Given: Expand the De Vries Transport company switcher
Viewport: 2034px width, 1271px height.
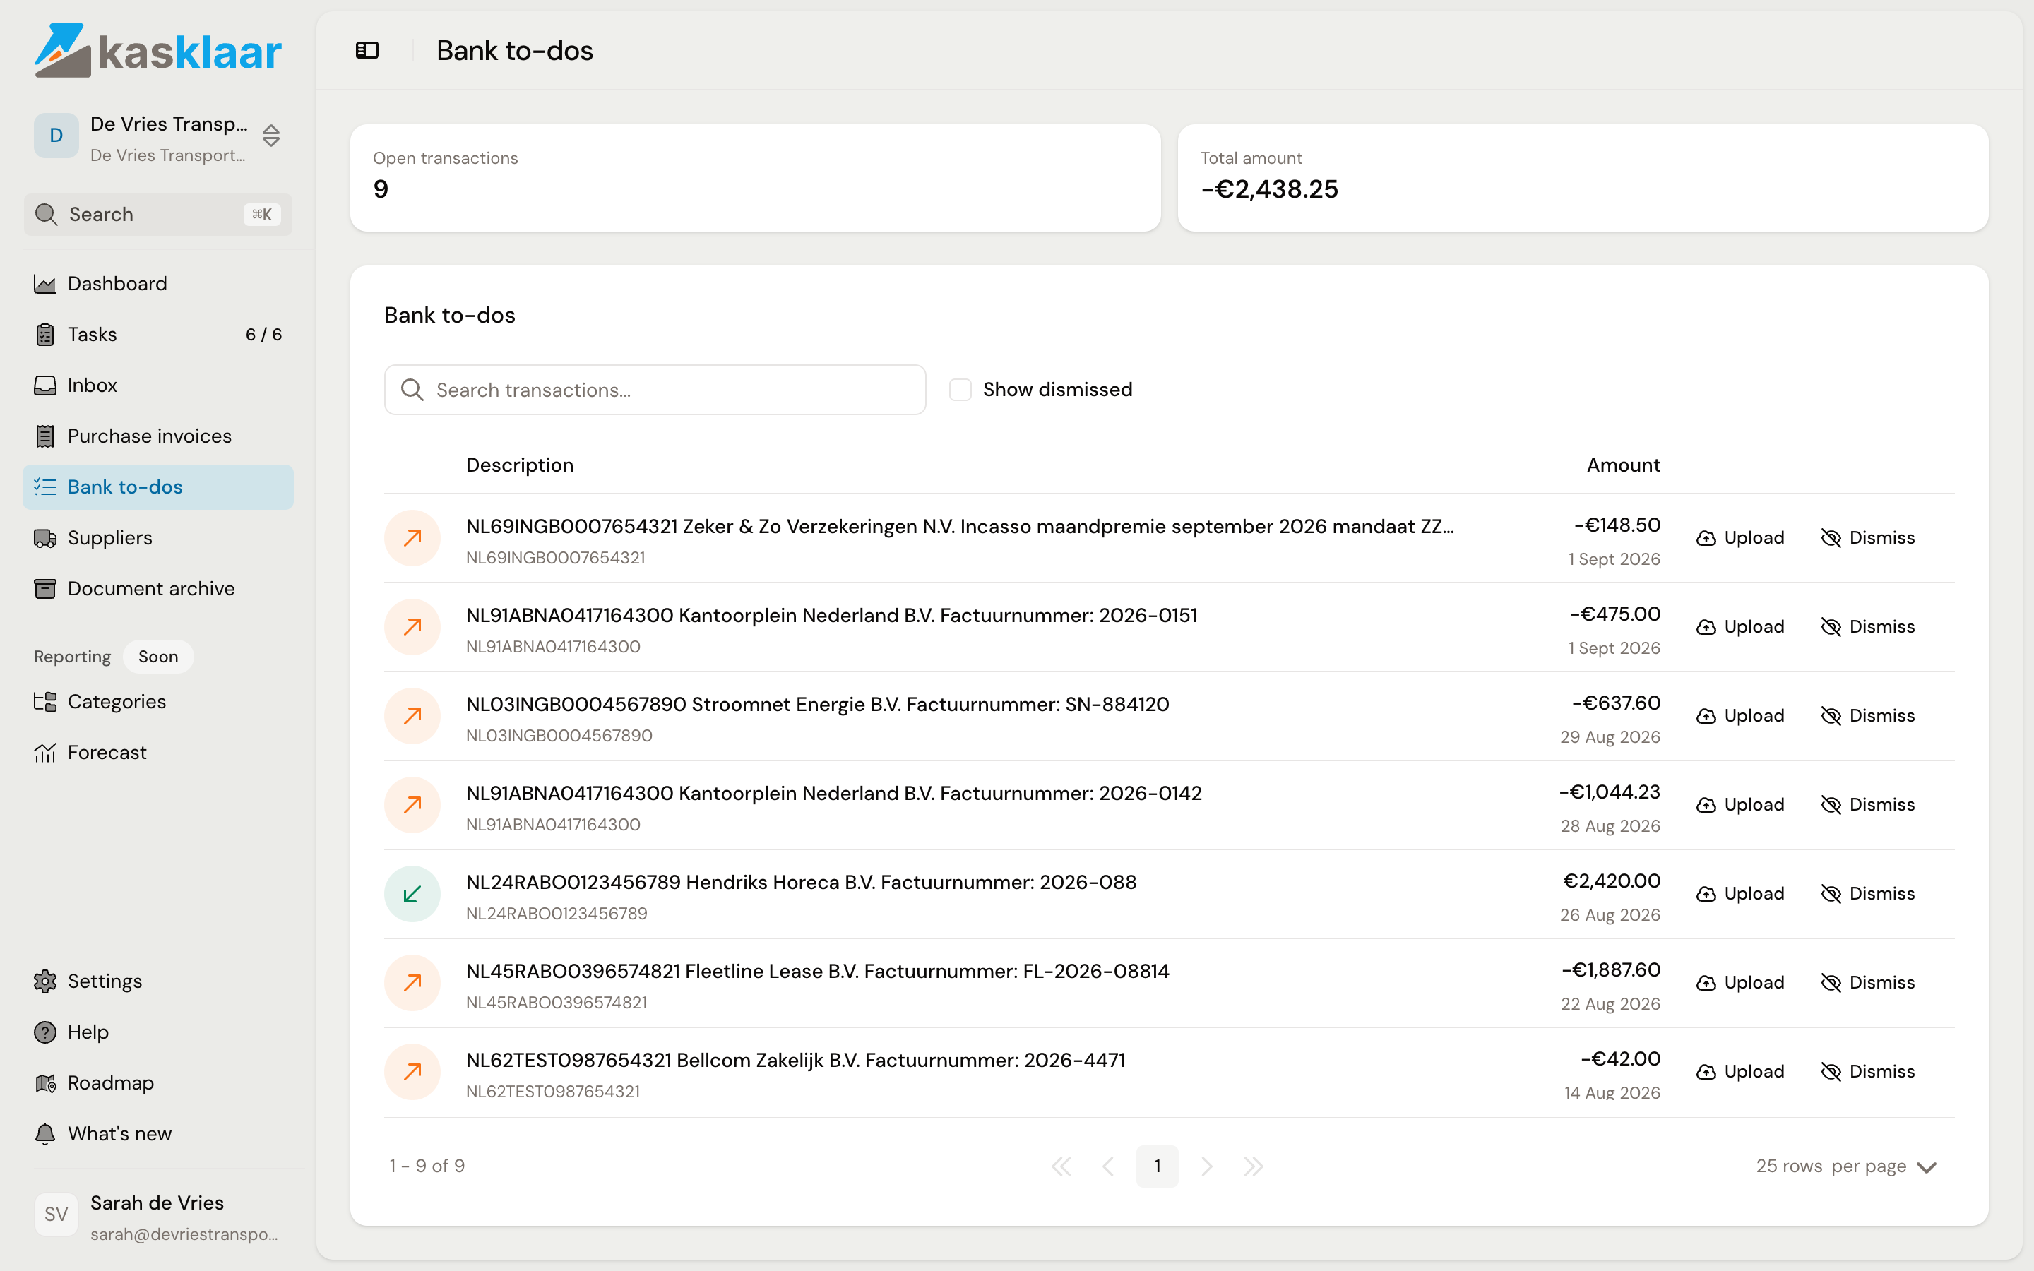Looking at the screenshot, I should click(158, 136).
